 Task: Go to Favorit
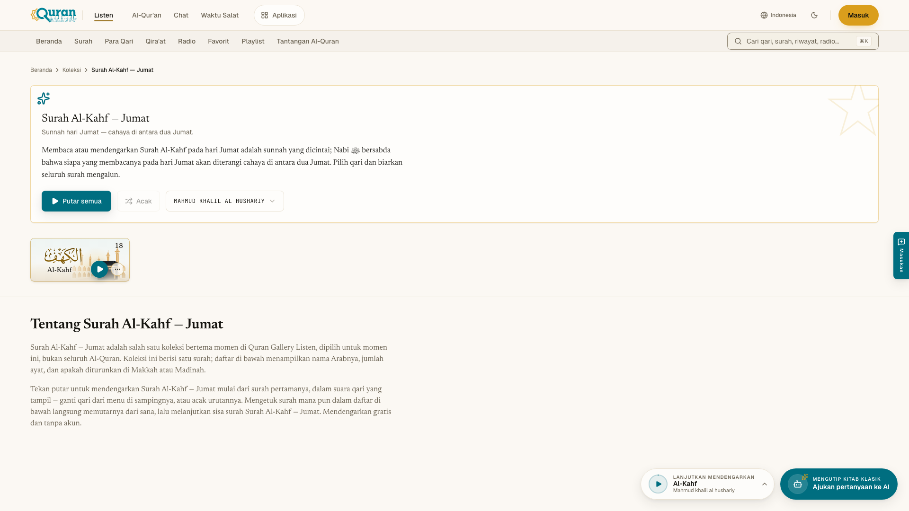pyautogui.click(x=218, y=41)
